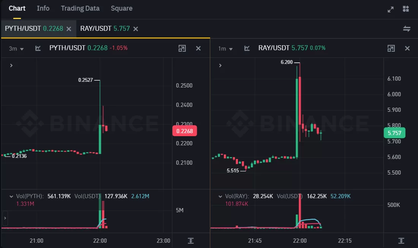Open indicators icon in PYTH/USDT chart

(38, 48)
